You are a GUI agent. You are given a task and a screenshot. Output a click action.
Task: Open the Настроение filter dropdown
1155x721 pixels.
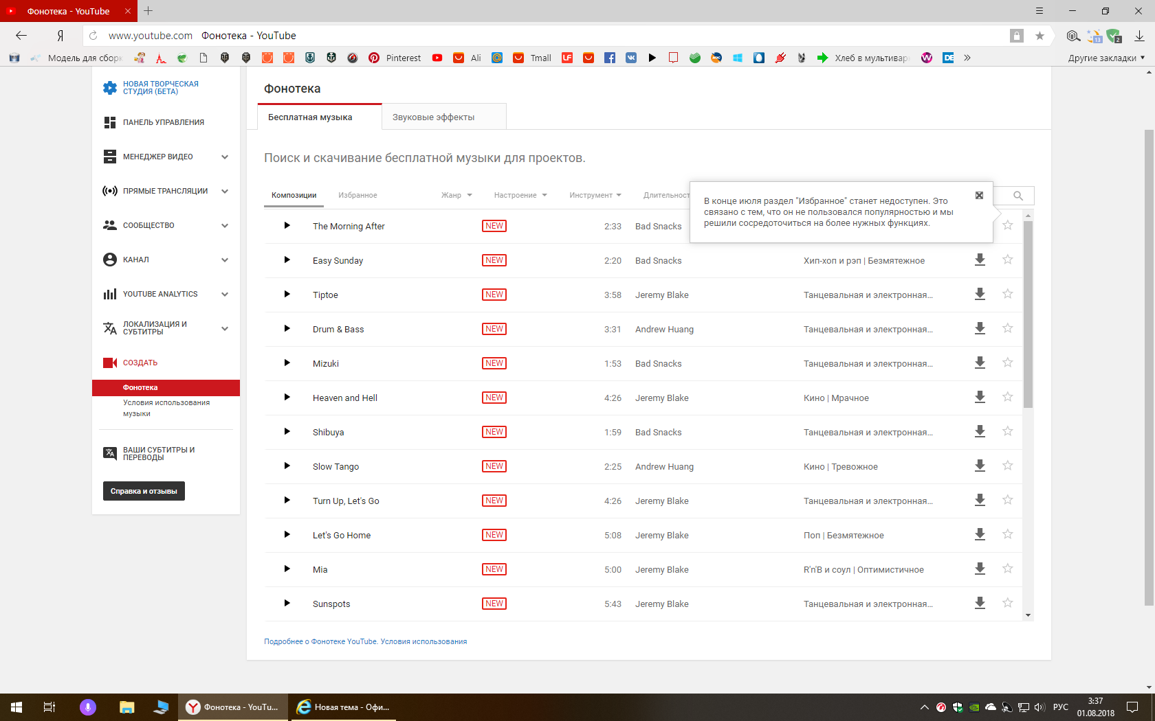point(520,195)
